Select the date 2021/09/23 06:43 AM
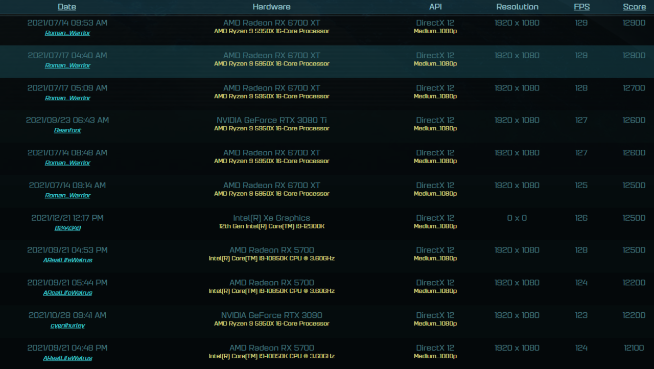Image resolution: width=654 pixels, height=369 pixels. point(67,120)
